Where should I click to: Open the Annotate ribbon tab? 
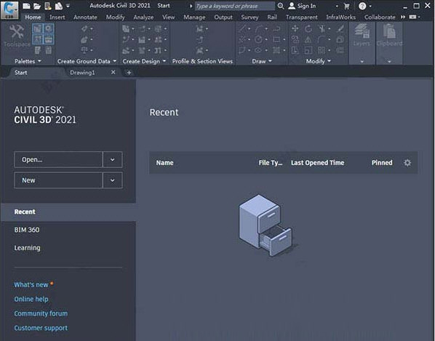(85, 17)
